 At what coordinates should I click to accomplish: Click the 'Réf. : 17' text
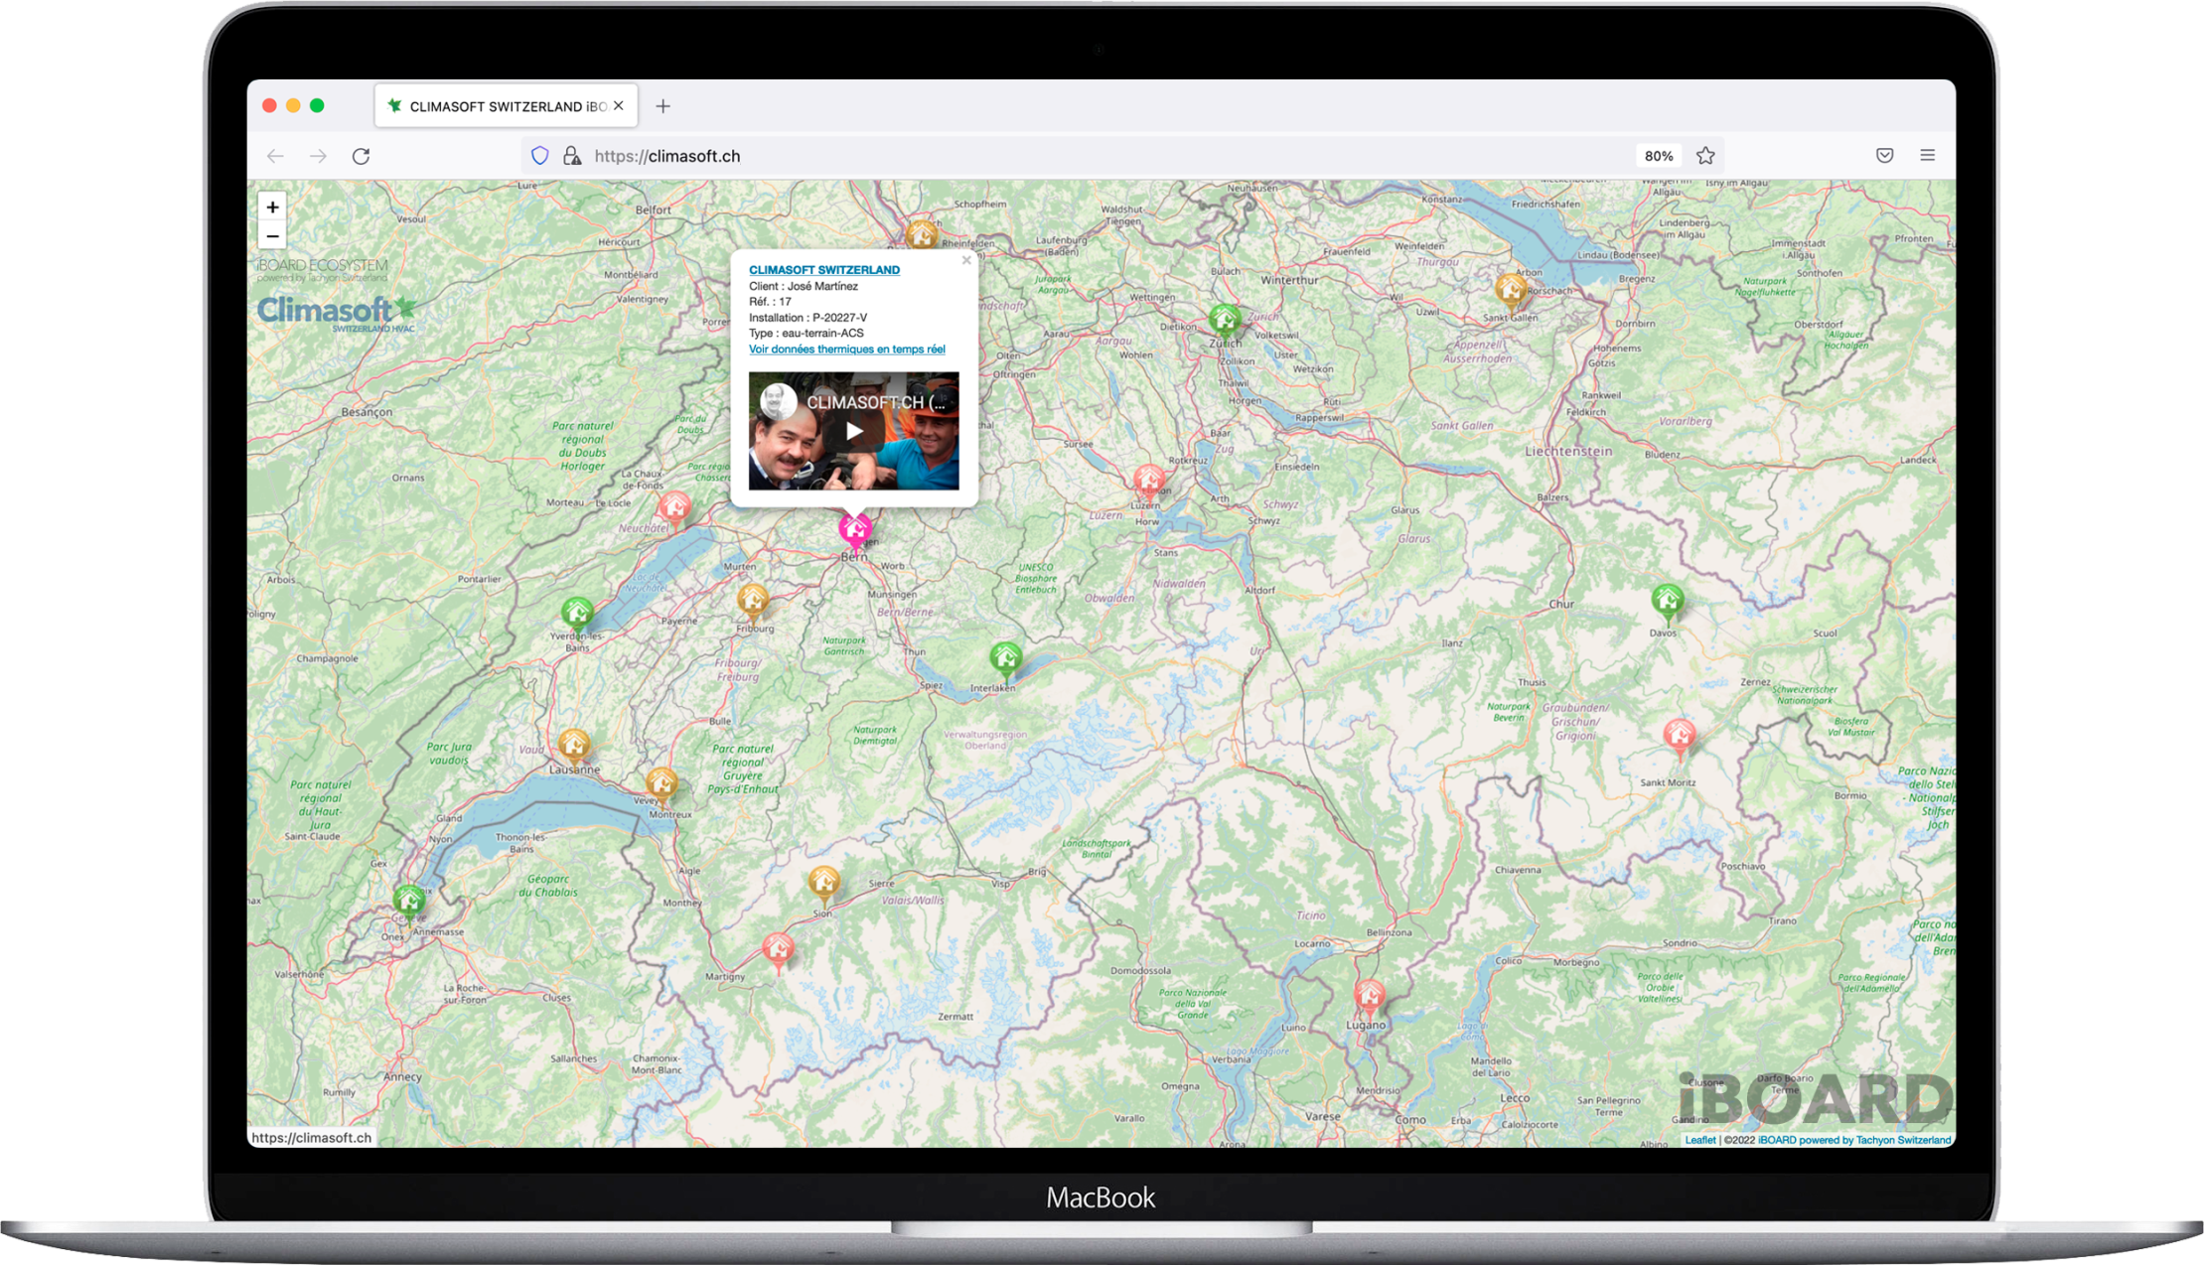770,302
